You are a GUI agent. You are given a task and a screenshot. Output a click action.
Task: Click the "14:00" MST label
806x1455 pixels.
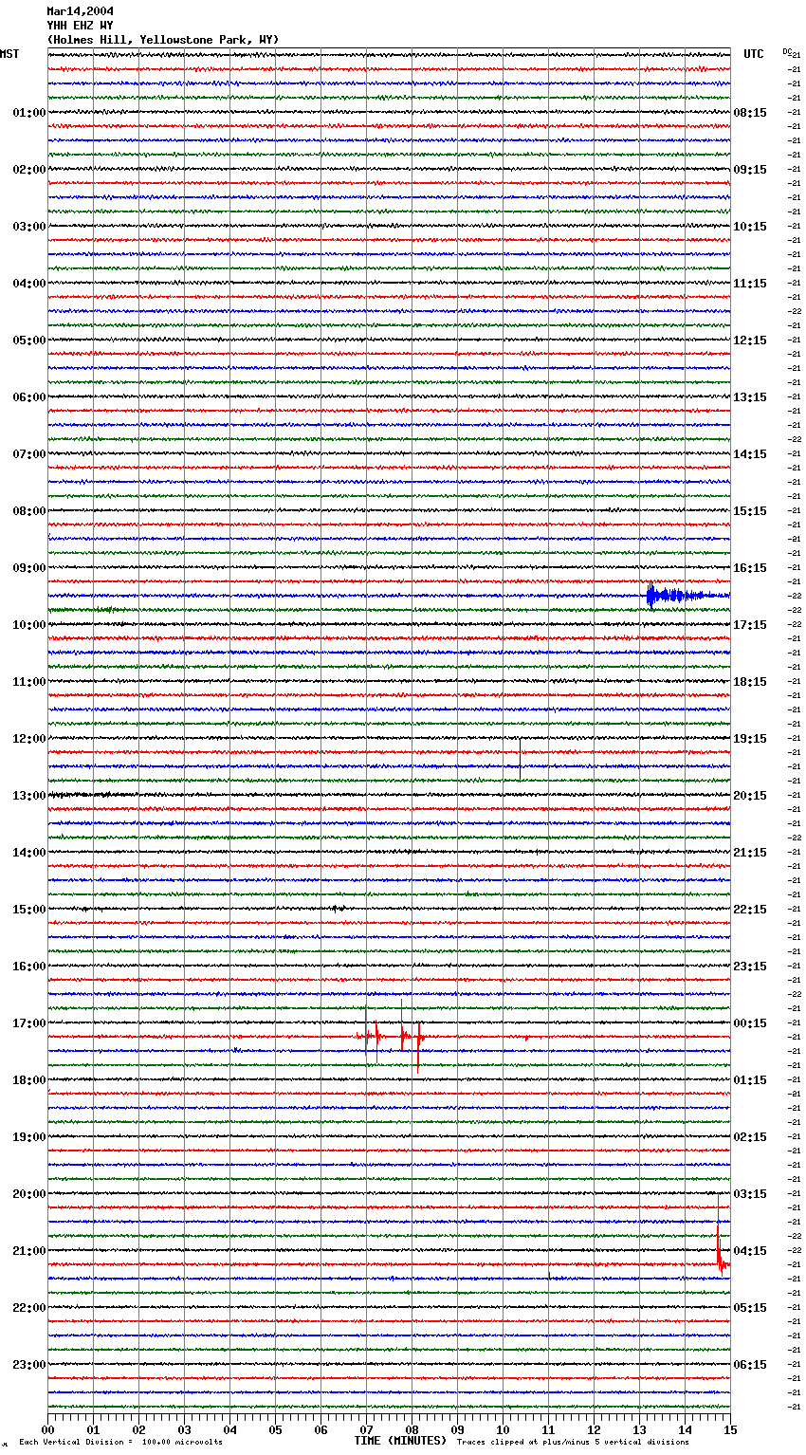tap(28, 853)
